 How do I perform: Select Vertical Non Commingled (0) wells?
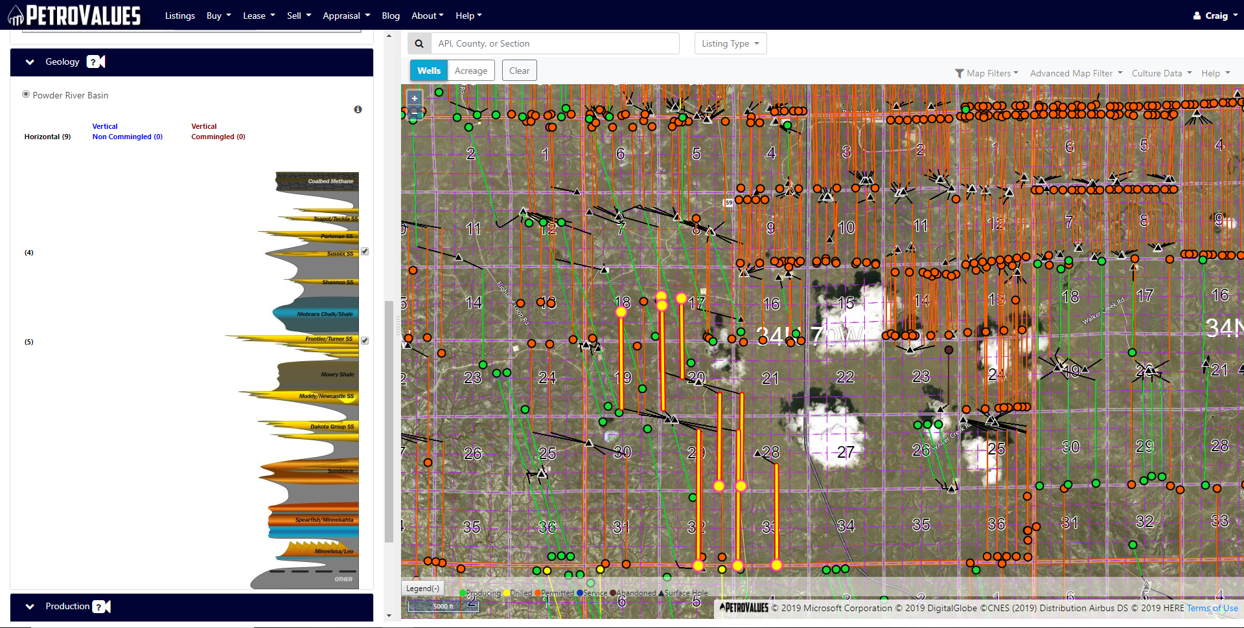click(127, 131)
